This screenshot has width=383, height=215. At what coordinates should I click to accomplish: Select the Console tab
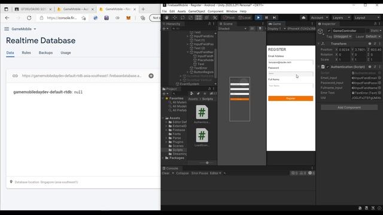(170, 168)
